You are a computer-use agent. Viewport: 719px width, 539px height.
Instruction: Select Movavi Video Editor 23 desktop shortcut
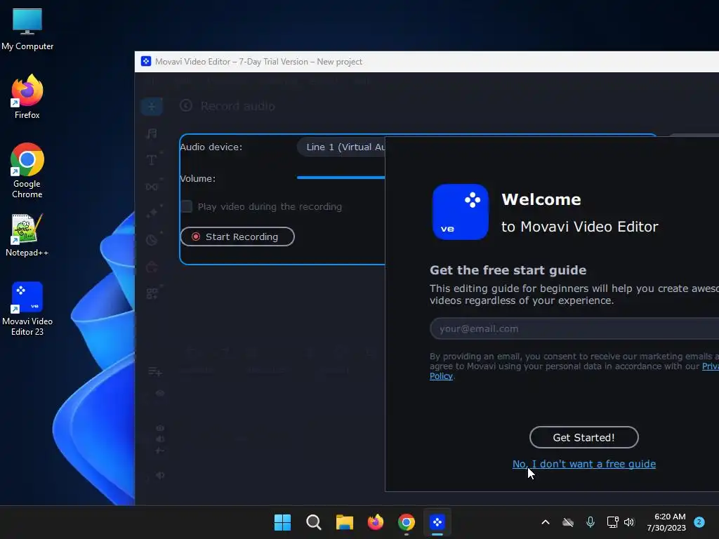pos(27,309)
